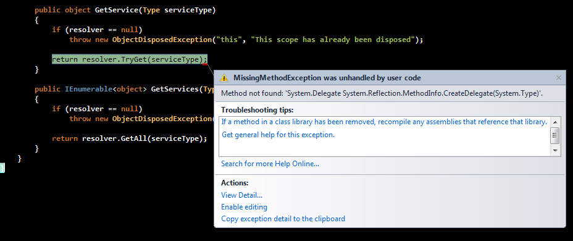Click the warning icon in exception header

point(224,78)
